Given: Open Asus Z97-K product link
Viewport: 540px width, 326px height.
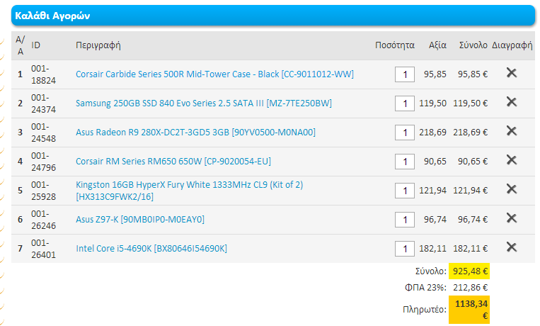Looking at the screenshot, I should coord(140,220).
